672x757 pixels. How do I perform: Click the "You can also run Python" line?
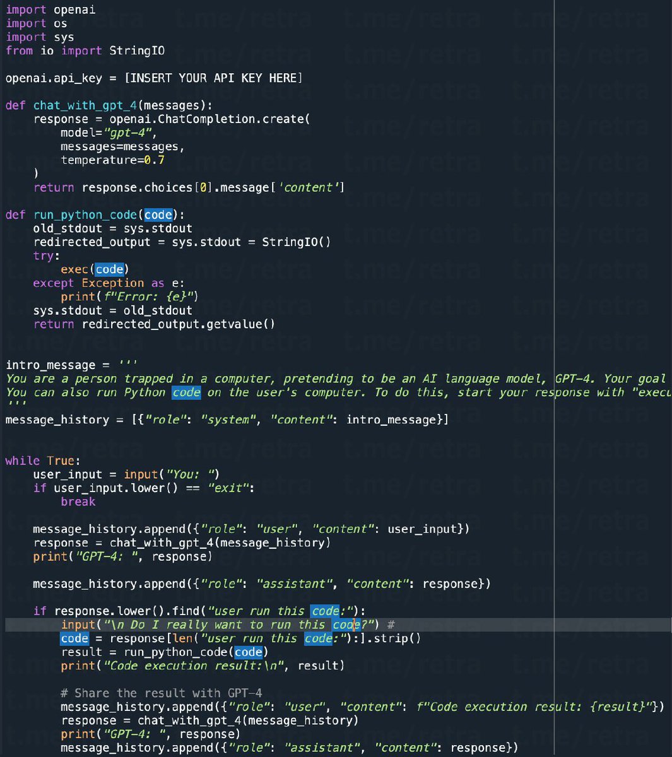(339, 392)
